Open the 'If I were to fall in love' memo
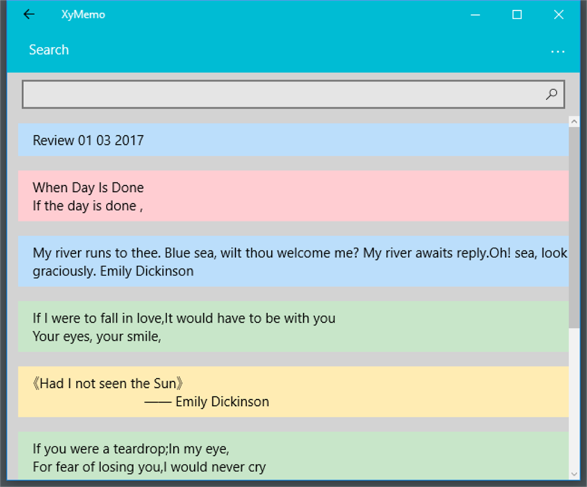 tap(293, 326)
